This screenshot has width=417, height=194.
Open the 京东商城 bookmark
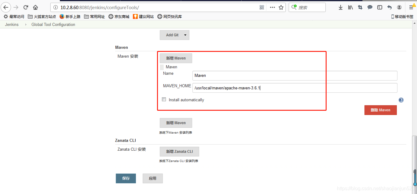point(119,16)
